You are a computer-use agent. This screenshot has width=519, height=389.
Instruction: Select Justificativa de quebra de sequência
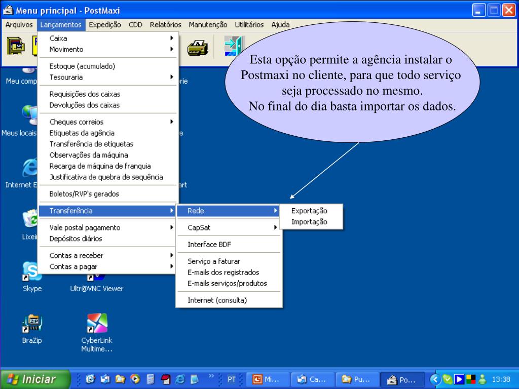[107, 177]
